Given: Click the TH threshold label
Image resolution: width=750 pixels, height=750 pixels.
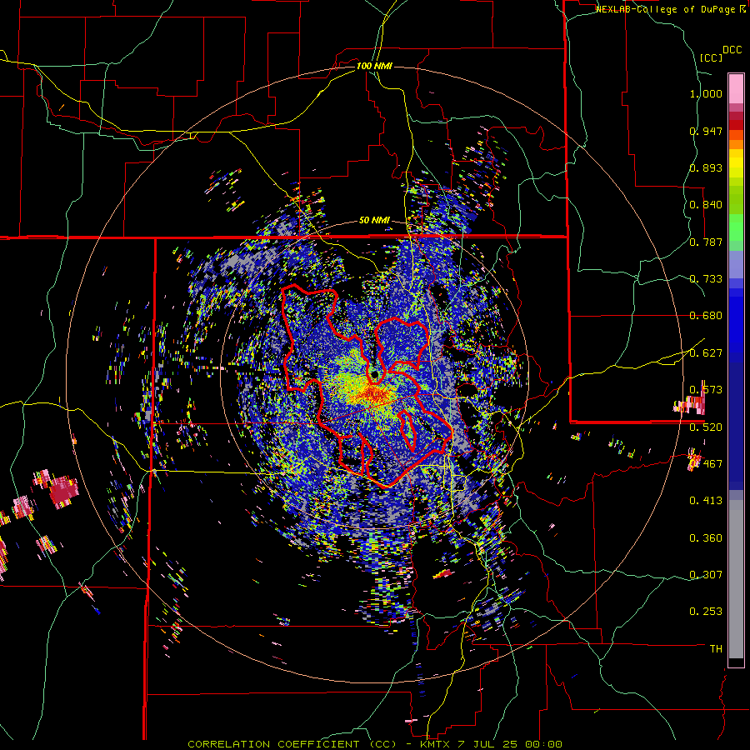Looking at the screenshot, I should pyautogui.click(x=716, y=649).
